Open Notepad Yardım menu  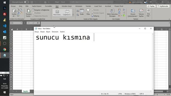[62, 32]
